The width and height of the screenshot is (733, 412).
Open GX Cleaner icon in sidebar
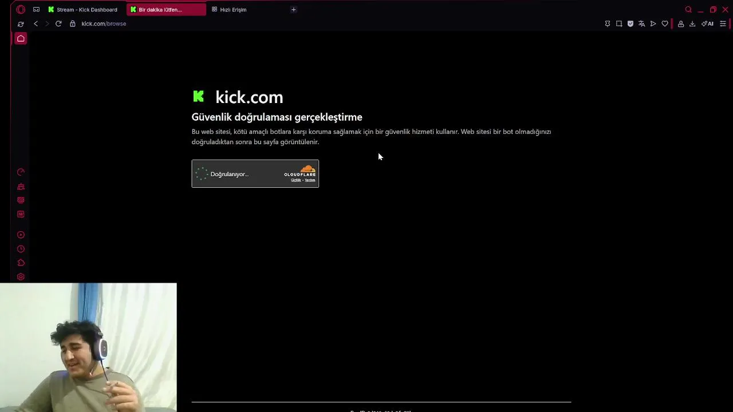click(x=21, y=187)
